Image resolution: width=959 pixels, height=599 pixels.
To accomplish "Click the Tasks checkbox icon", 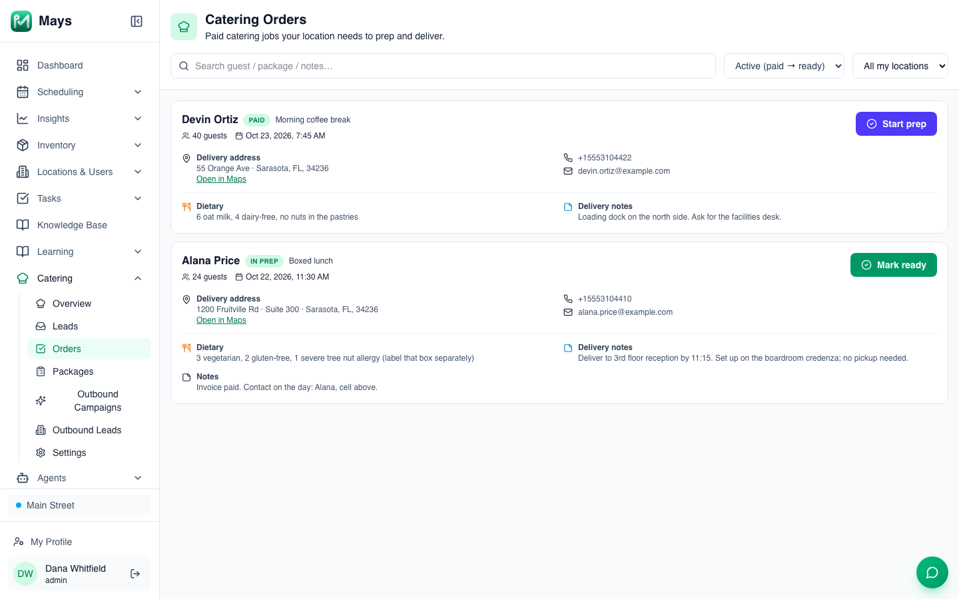I will pos(23,198).
